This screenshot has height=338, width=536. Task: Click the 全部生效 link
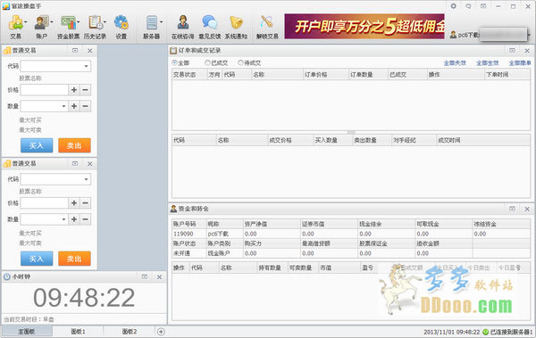(x=488, y=63)
